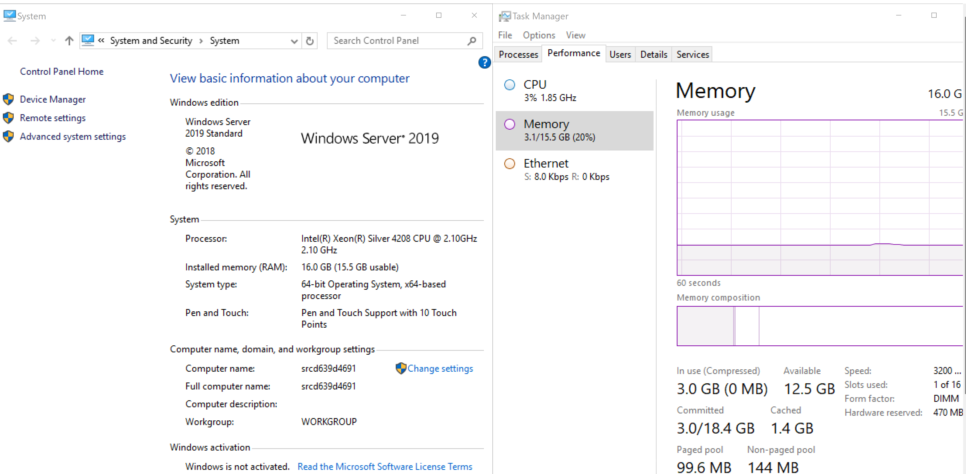966x474 pixels.
Task: Click 'Windows is not activated.' text
Action: 237,467
